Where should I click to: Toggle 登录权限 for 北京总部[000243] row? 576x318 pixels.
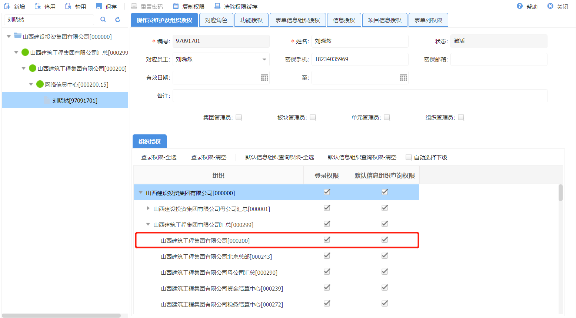(327, 256)
